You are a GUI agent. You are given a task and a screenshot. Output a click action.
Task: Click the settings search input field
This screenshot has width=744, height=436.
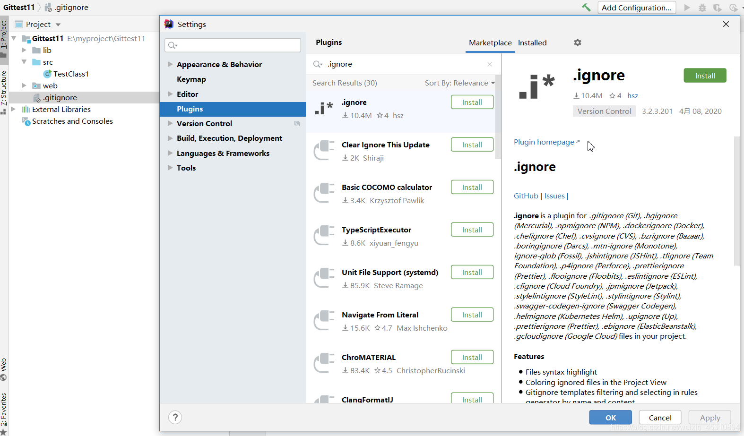point(233,45)
